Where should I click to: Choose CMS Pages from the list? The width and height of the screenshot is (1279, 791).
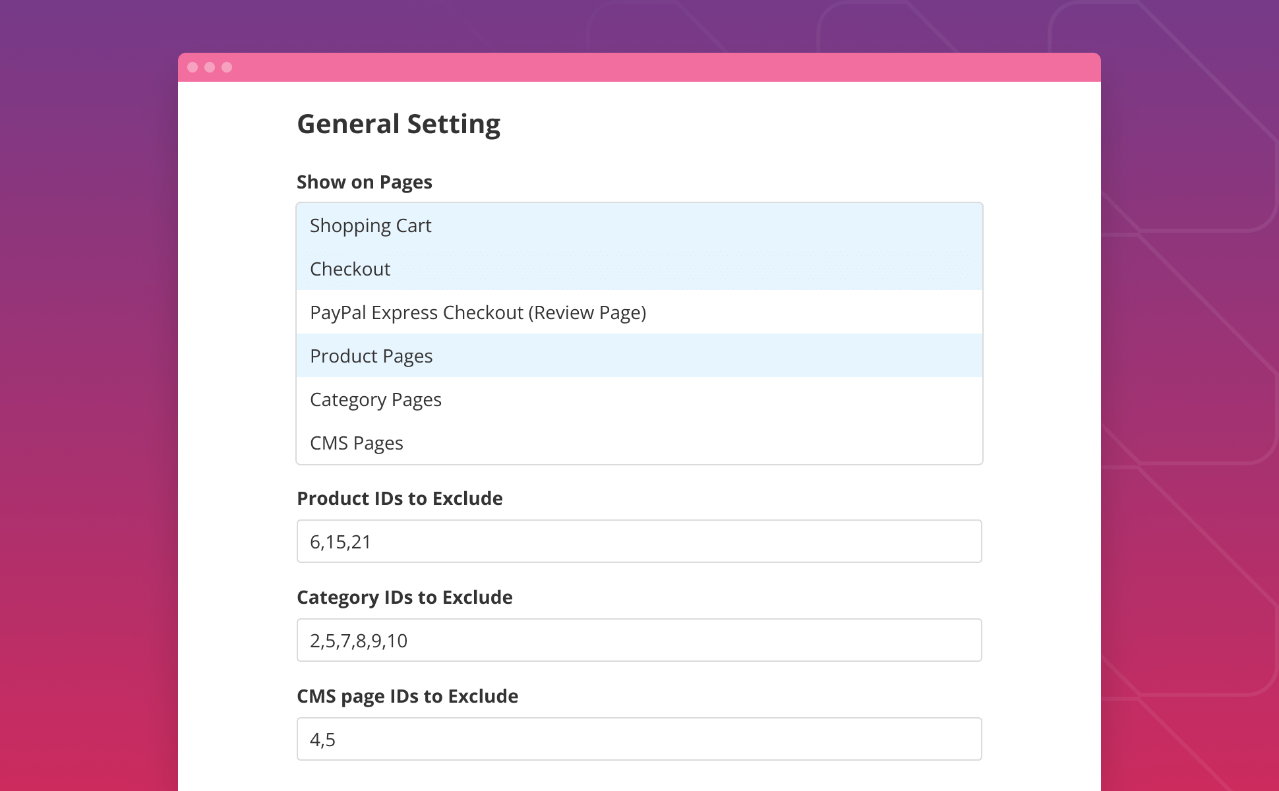[x=357, y=443]
